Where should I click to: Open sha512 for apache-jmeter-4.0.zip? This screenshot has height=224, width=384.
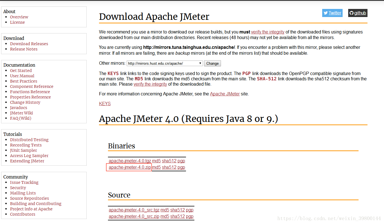(169, 167)
